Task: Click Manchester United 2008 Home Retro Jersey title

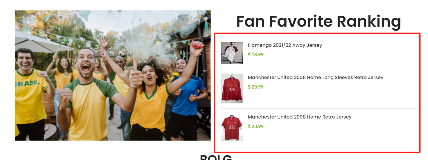Action: point(299,117)
